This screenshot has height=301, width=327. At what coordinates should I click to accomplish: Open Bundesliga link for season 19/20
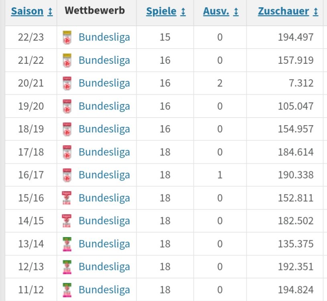(x=104, y=106)
